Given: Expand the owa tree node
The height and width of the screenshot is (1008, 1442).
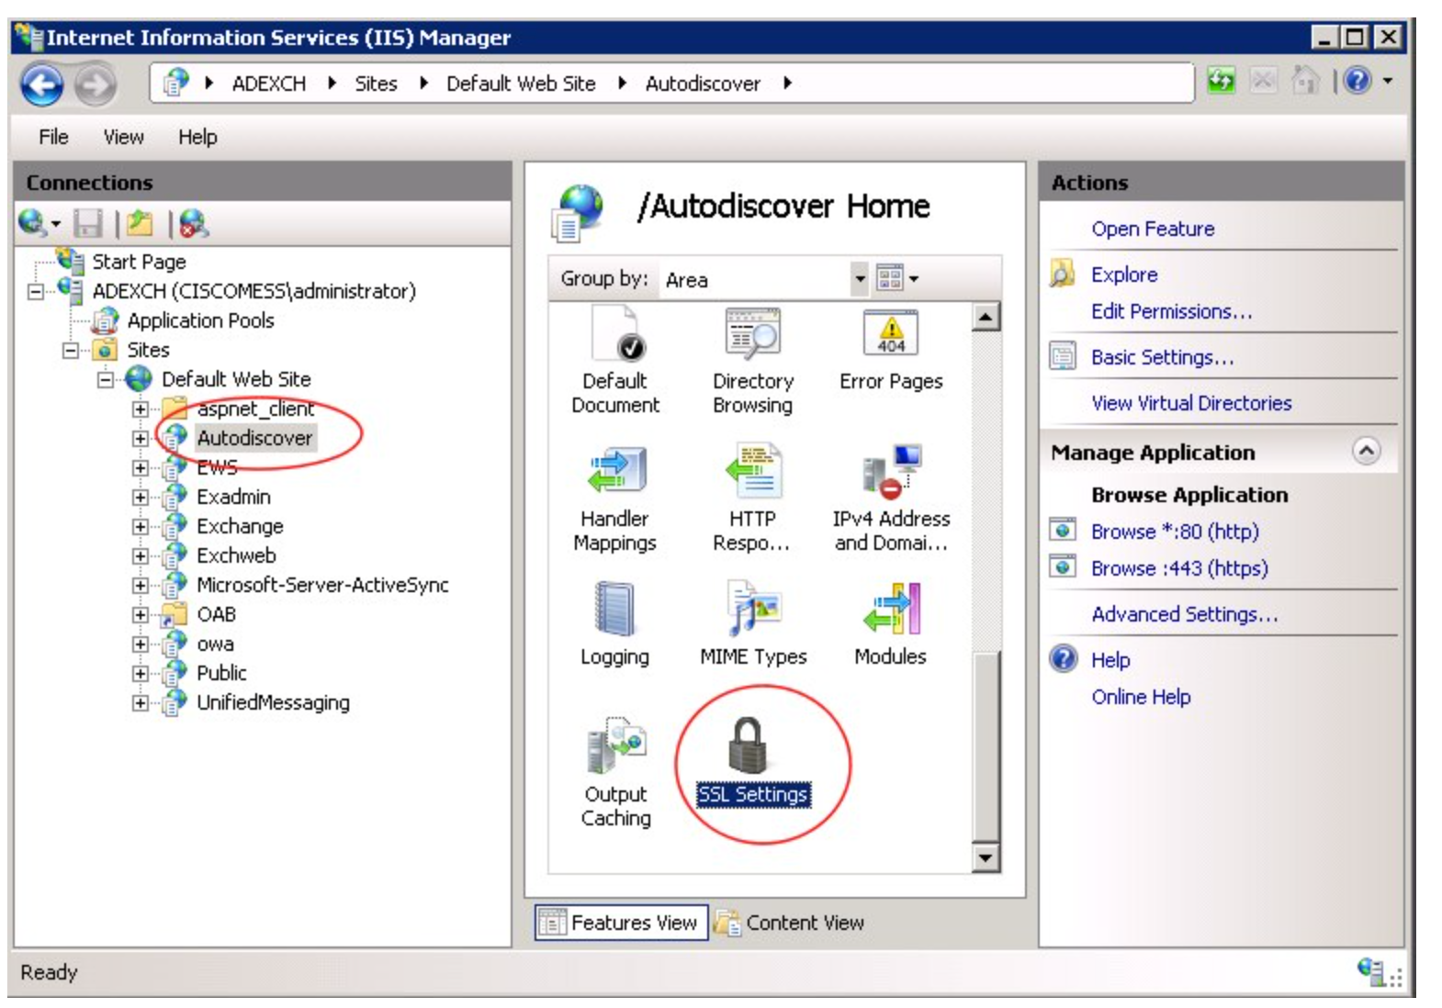Looking at the screenshot, I should 140,644.
